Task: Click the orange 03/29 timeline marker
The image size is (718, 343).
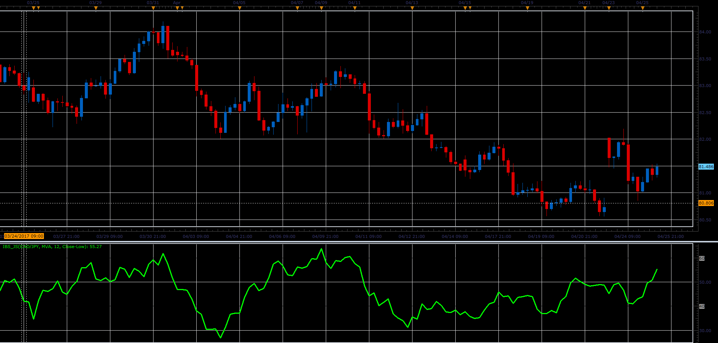Action: (x=96, y=8)
